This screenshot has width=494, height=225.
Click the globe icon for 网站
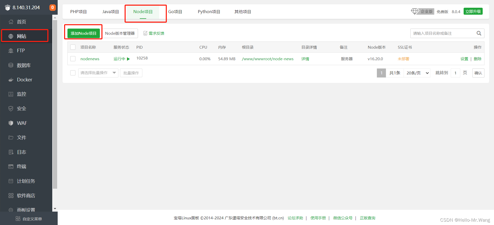11,36
